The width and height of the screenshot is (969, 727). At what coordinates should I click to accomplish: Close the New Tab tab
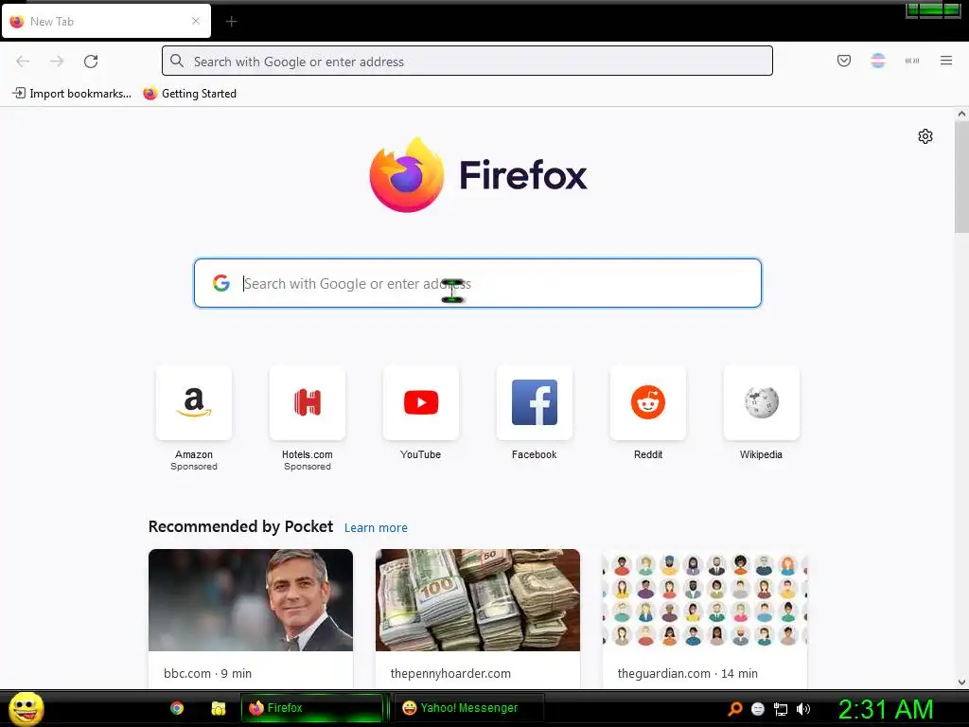[196, 21]
